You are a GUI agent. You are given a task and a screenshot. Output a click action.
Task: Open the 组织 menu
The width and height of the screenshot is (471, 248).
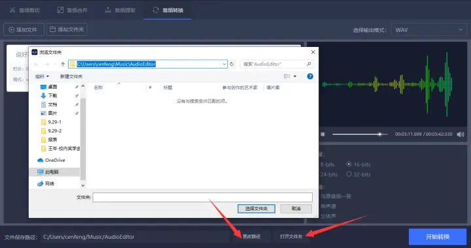(42, 76)
